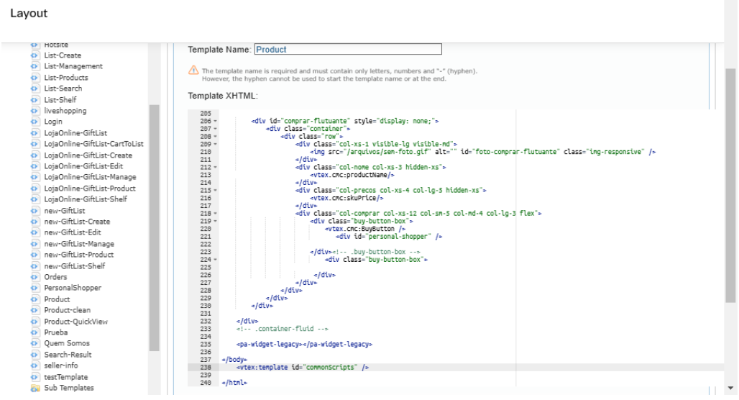Click the closing body tag line
This screenshot has width=739, height=400.
point(234,360)
